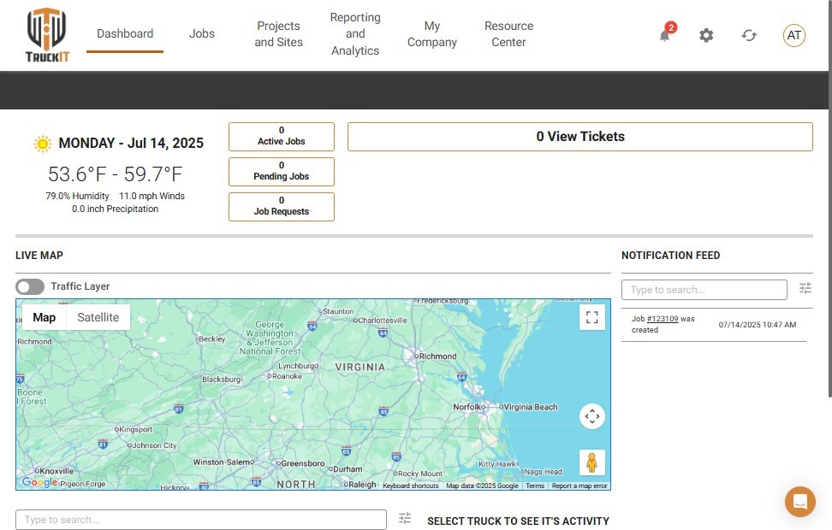Open the settings gear icon
Viewport: 832px width, 530px height.
click(x=706, y=36)
